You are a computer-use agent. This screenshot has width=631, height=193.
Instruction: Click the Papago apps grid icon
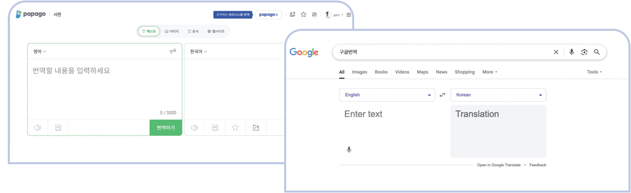pos(349,15)
